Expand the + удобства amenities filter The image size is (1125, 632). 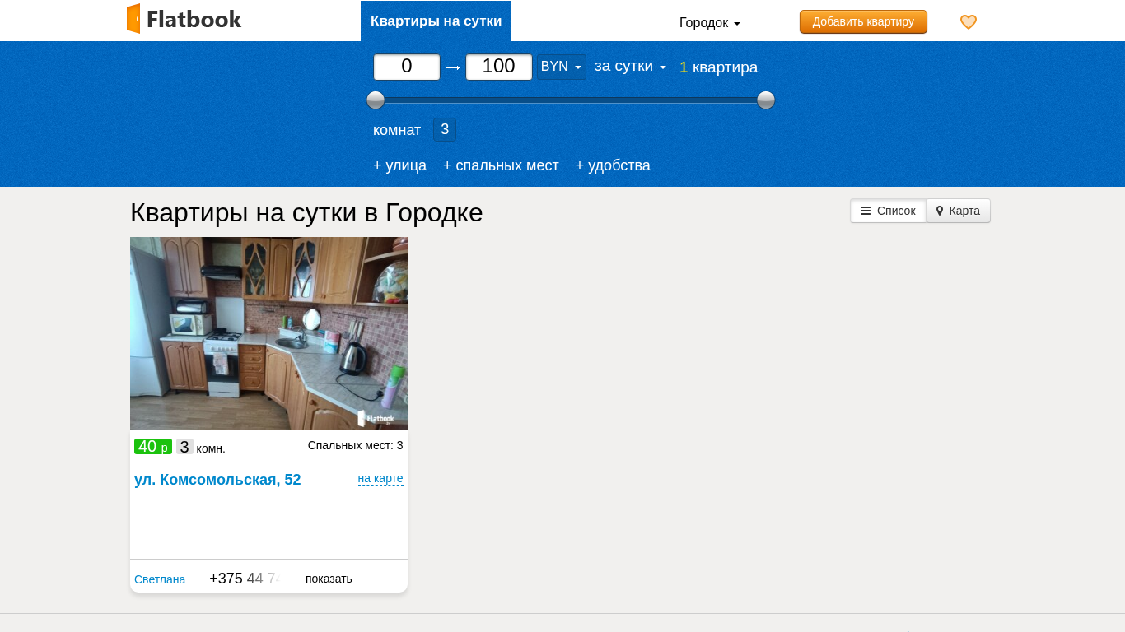tap(613, 165)
